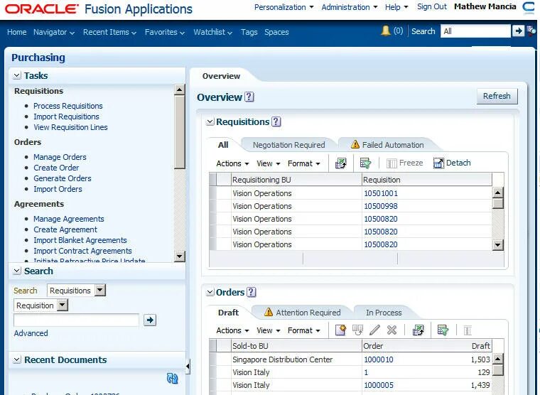Click the Refresh button
The width and height of the screenshot is (540, 395).
(497, 96)
